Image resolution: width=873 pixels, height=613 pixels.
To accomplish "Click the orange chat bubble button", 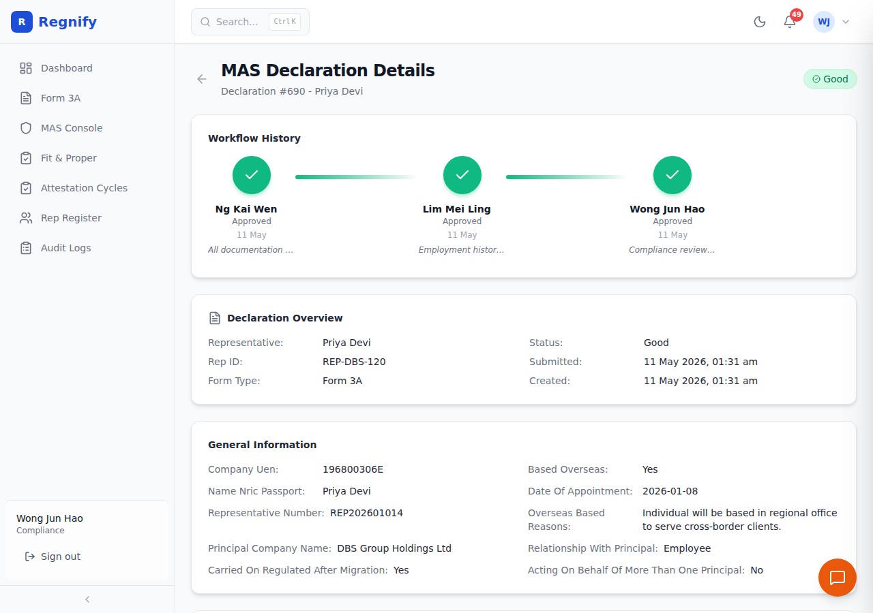I will click(838, 578).
